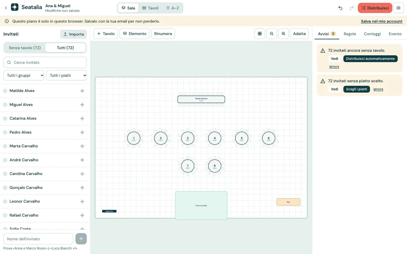Add a new Tavolo
The height and width of the screenshot is (254, 407).
[106, 34]
